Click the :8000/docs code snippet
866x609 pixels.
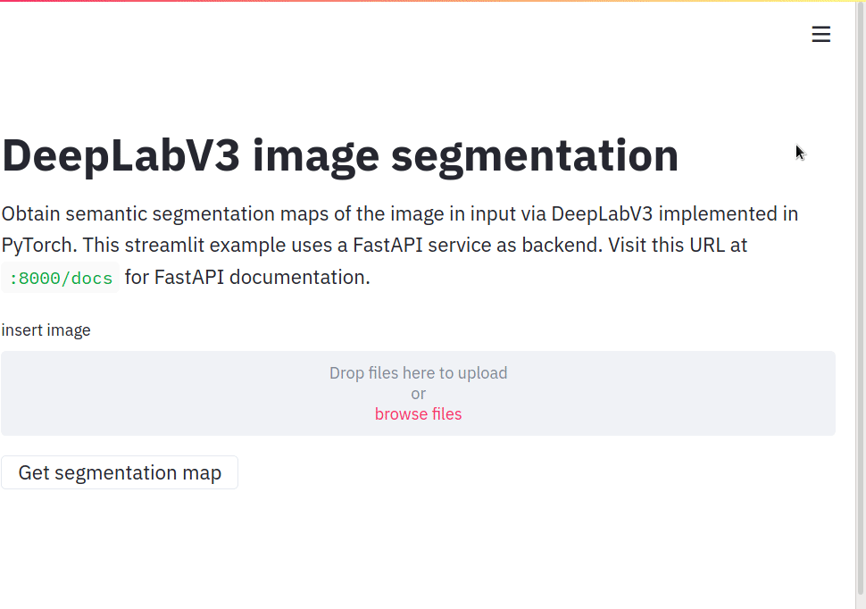pos(61,278)
